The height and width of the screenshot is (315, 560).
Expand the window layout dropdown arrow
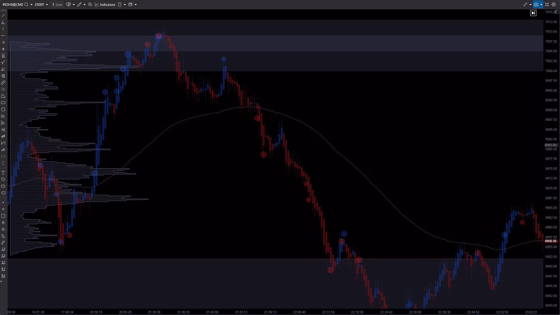(x=136, y=5)
